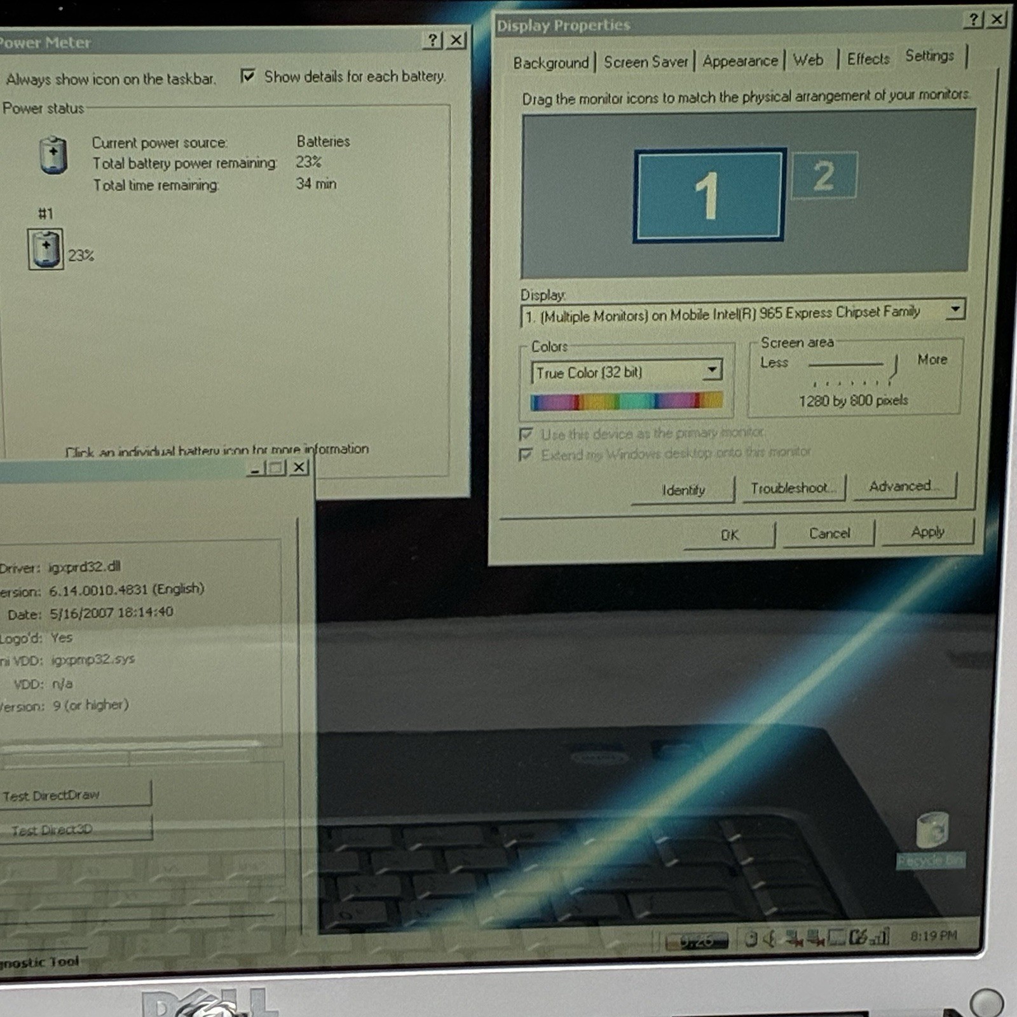1017x1017 pixels.
Task: Switch to the Appearance tab
Action: [x=740, y=61]
